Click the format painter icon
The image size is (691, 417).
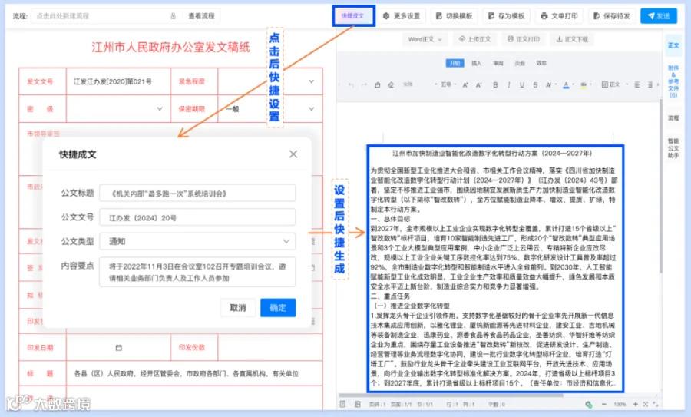pos(377,84)
